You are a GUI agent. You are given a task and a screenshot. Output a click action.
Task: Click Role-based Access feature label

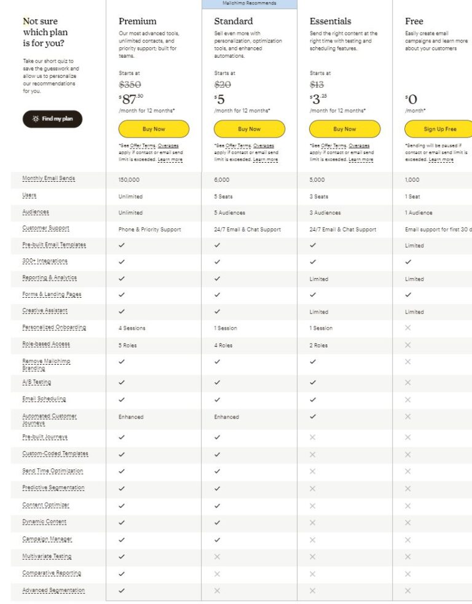pos(46,344)
